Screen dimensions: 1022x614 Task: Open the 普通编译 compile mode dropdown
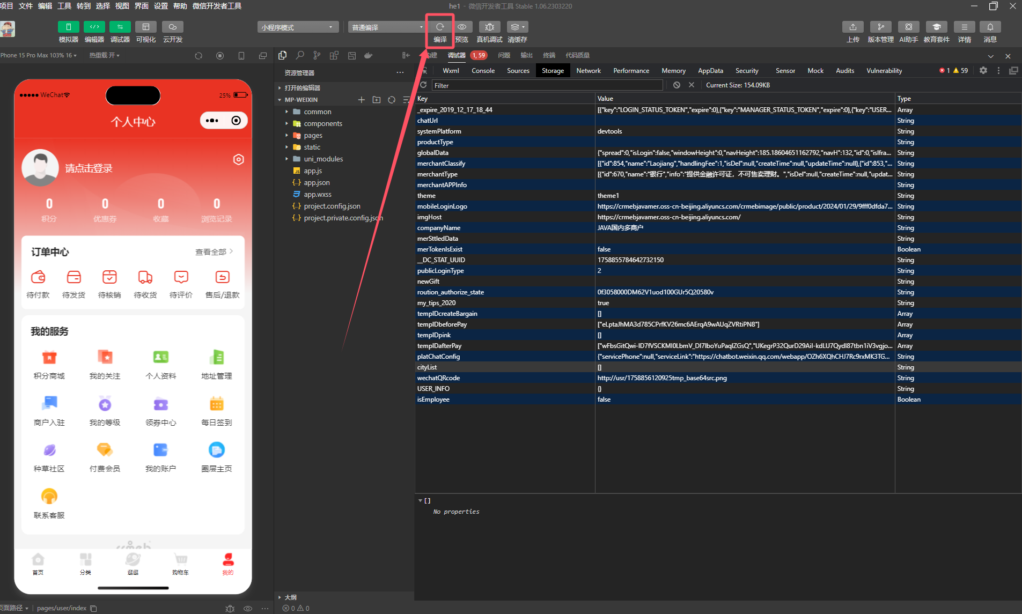click(386, 27)
